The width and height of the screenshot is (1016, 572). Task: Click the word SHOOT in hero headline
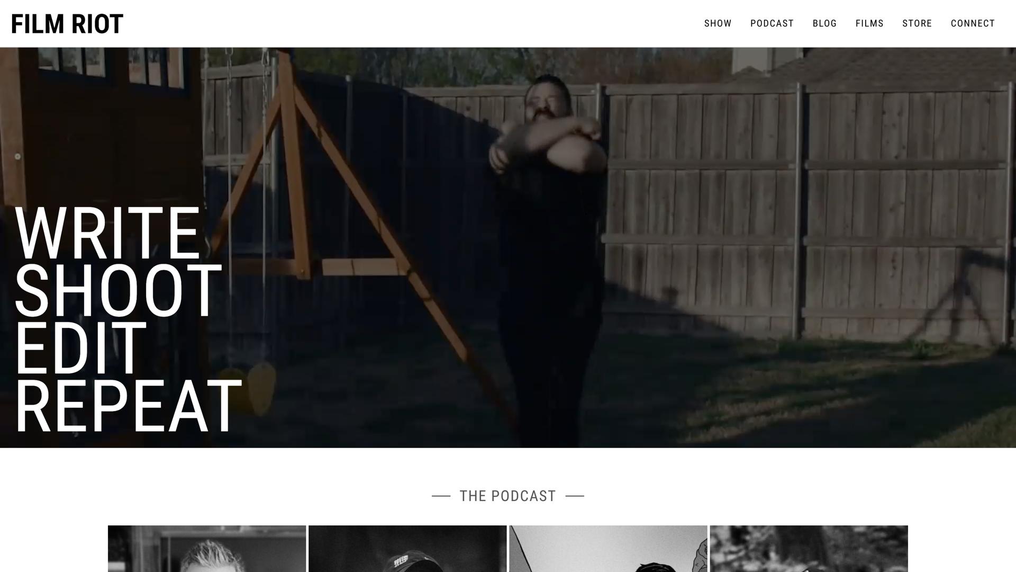coord(117,290)
